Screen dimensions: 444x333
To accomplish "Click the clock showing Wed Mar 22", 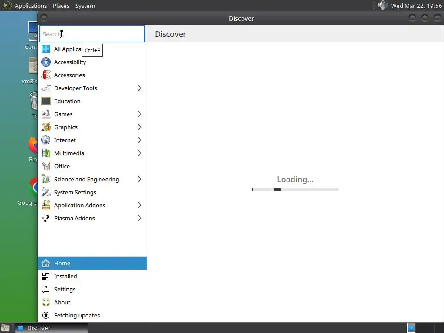I will point(416,6).
